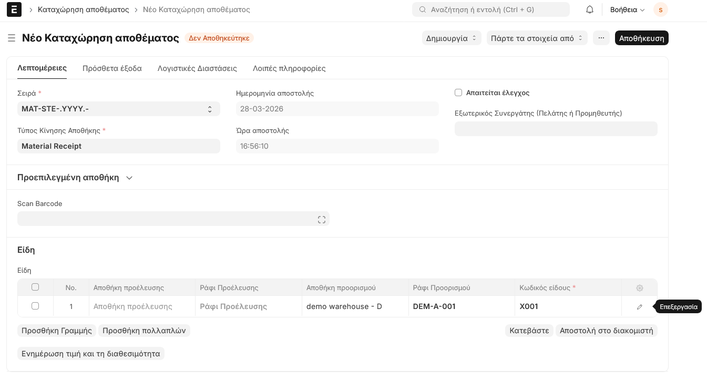
Task: Enable the Απαιτείται έλεγχος checkbox
Action: point(458,92)
